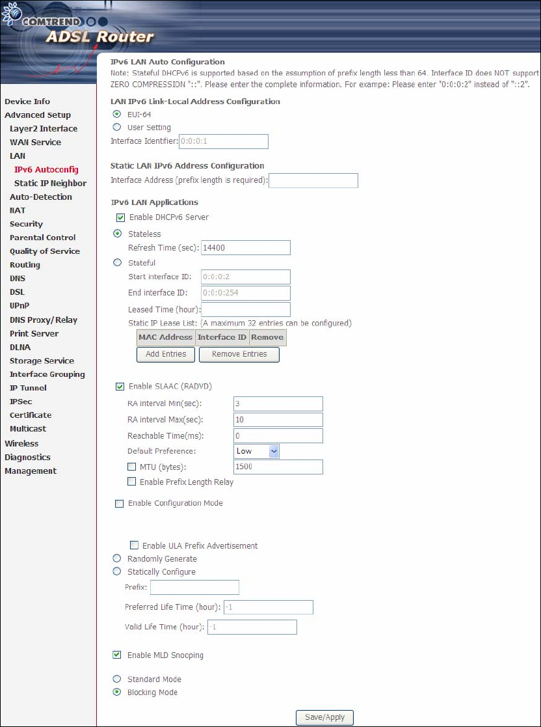This screenshot has width=541, height=727.
Task: Toggle Enable MLD Snooping checkbox
Action: (x=117, y=655)
